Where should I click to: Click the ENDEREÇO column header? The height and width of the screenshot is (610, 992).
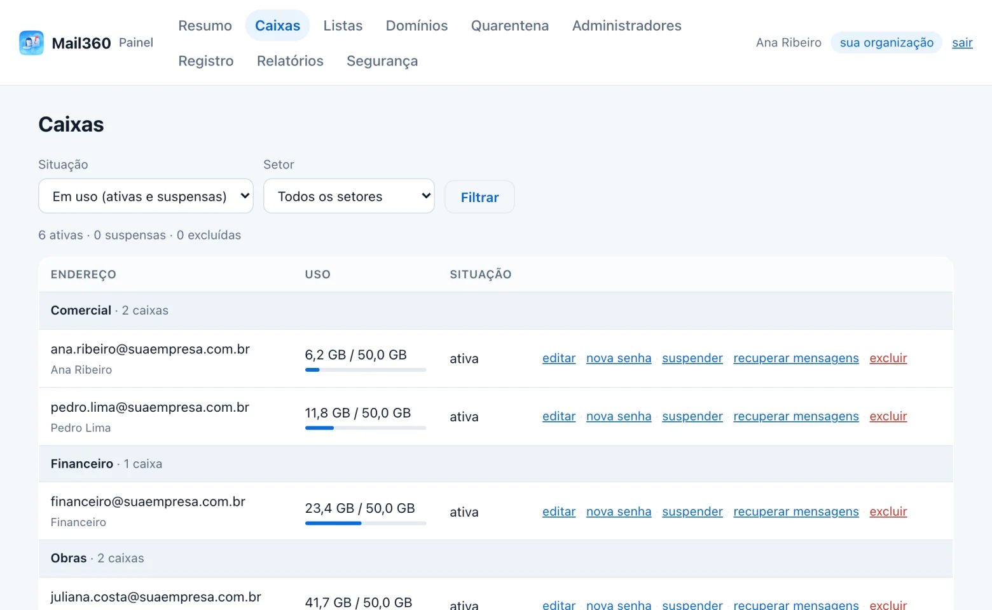[x=83, y=274]
